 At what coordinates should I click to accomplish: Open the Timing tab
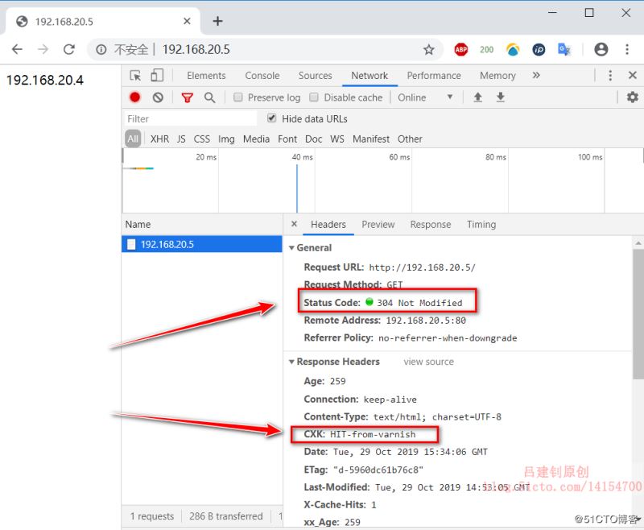pyautogui.click(x=481, y=225)
